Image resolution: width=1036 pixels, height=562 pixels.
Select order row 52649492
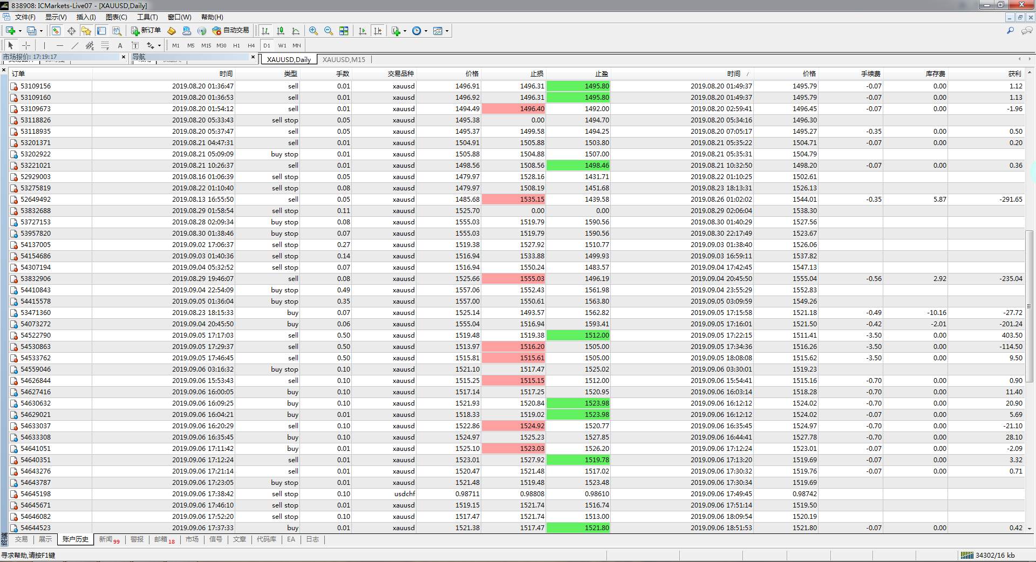coord(516,200)
